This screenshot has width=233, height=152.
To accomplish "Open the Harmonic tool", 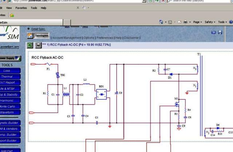I will 10,100.
